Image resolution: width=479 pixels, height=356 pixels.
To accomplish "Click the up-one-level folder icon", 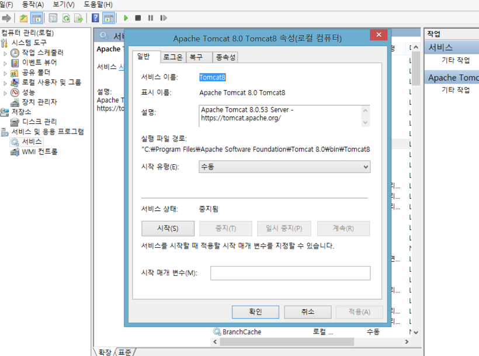I will [23, 18].
